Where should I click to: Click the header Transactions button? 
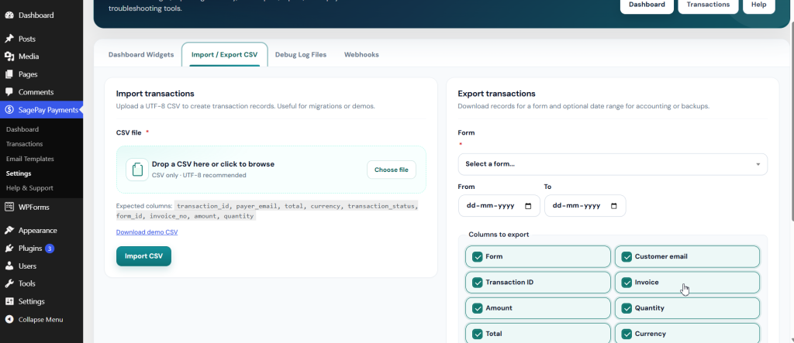(x=708, y=5)
